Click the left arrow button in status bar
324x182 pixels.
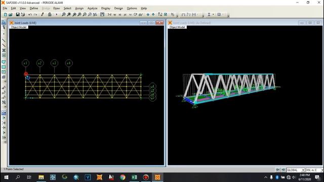(278, 170)
